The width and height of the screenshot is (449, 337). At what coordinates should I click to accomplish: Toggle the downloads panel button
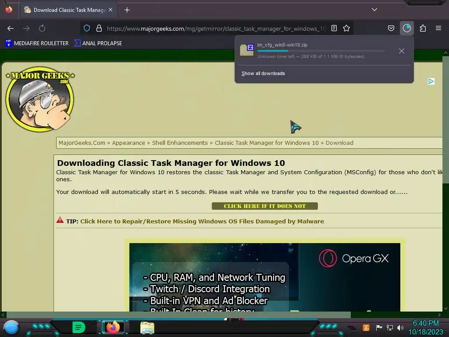click(407, 29)
